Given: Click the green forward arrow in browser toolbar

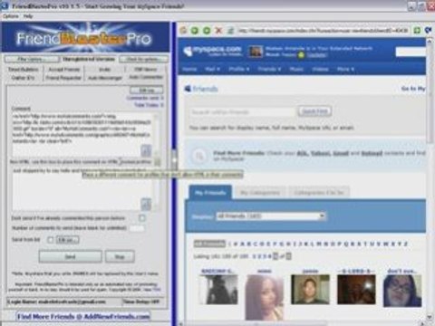Looking at the screenshot, I should [x=207, y=30].
